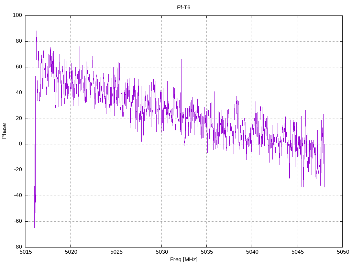Click the x-axis tick label "5045"
This screenshot has height=264, width=352.
[x=297, y=252]
